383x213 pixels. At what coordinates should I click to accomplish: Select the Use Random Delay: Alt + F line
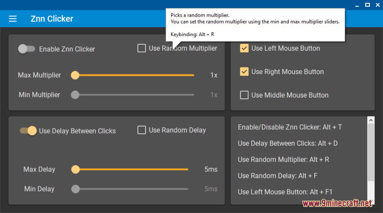[277, 176]
